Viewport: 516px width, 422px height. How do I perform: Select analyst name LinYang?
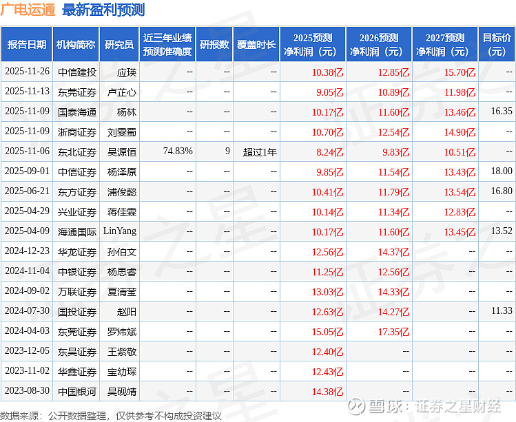pos(120,231)
